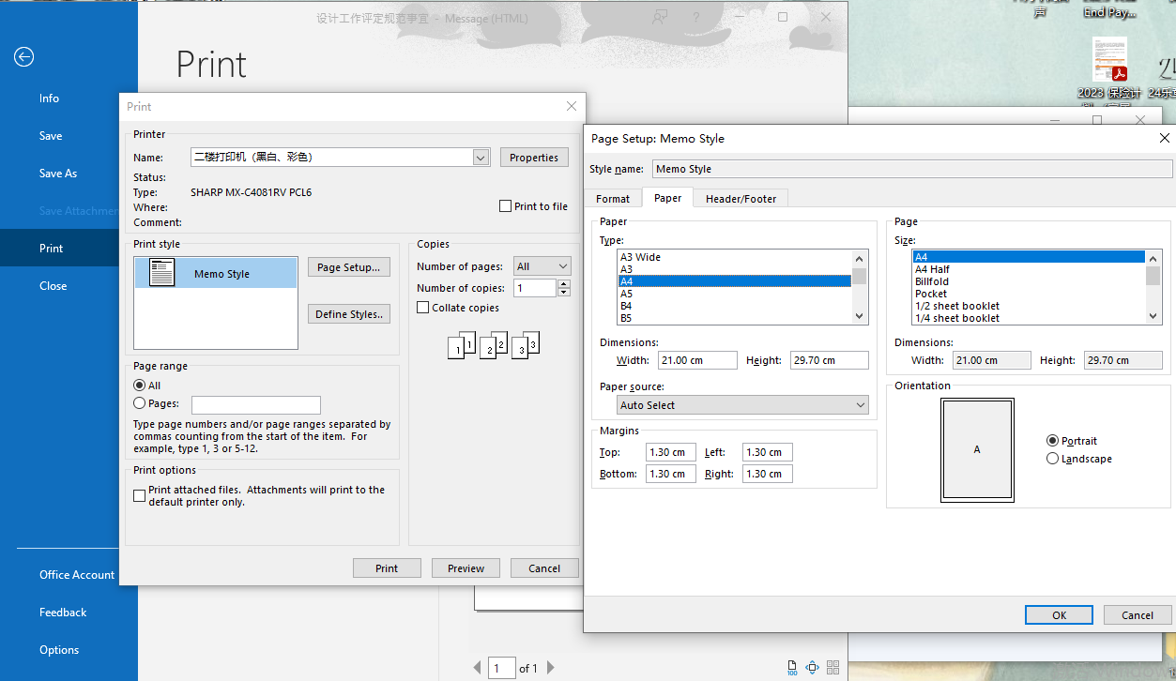Click the Multiple Pages preview icon
This screenshot has height=681, width=1176.
click(x=832, y=667)
